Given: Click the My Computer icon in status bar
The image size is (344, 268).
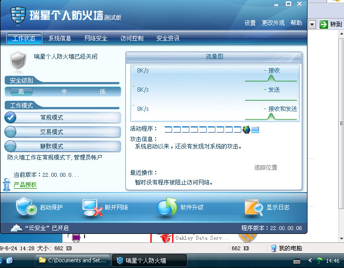Looking at the screenshot, I should [273, 248].
